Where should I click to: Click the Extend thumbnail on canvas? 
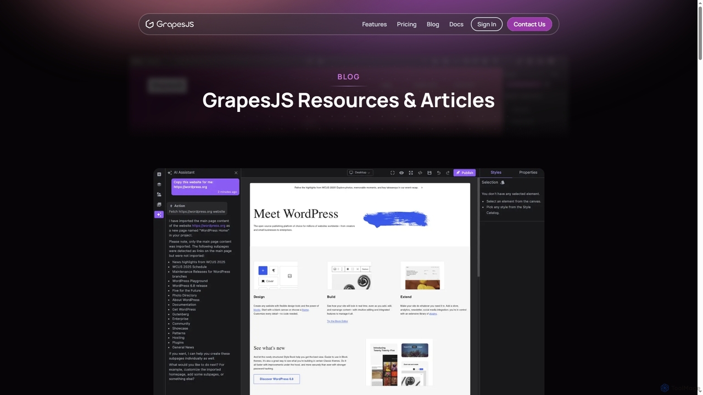[422, 275]
